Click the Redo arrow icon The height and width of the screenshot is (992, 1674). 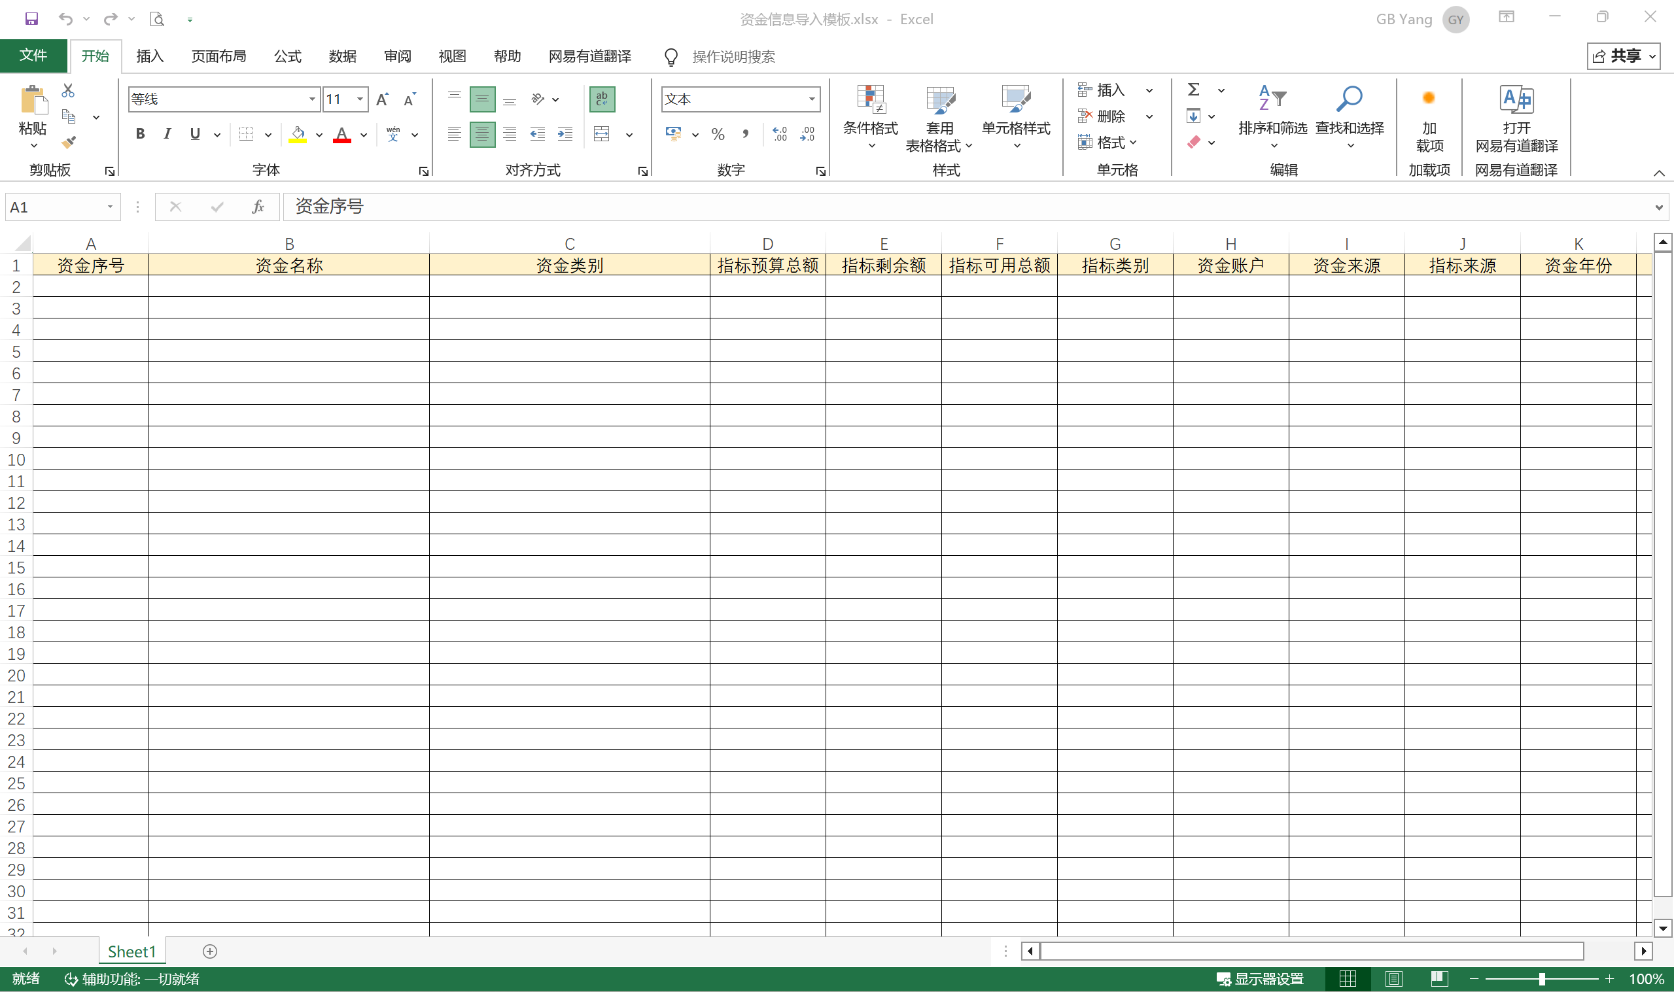pos(111,19)
